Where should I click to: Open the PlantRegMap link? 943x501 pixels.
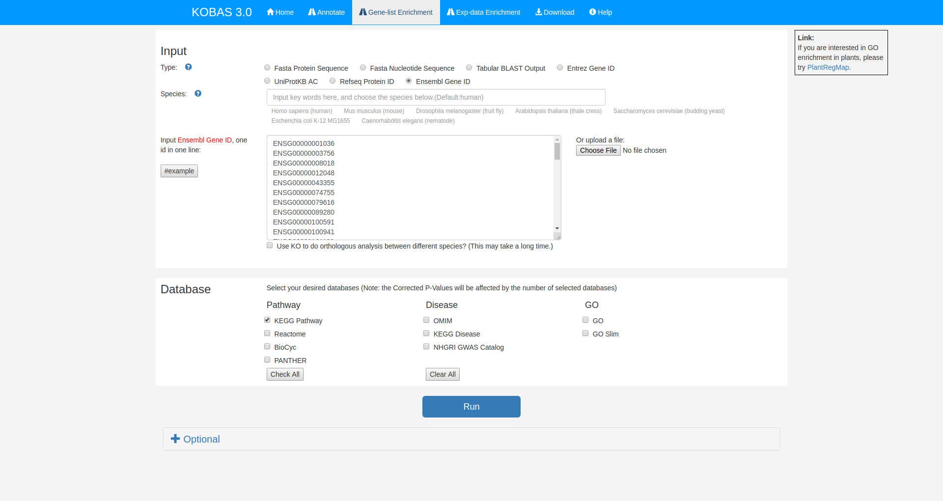point(828,67)
